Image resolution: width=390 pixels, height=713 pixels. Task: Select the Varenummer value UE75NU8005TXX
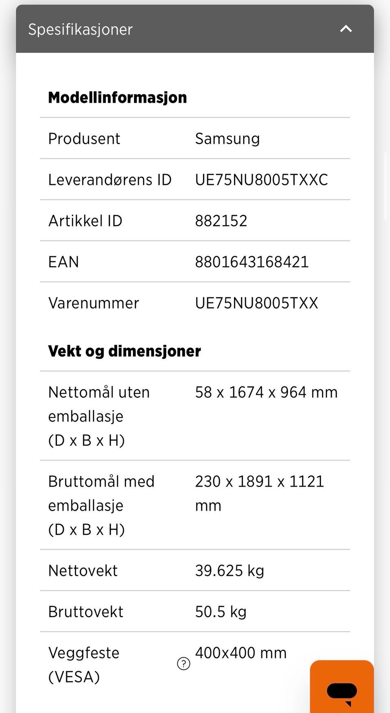tap(256, 303)
